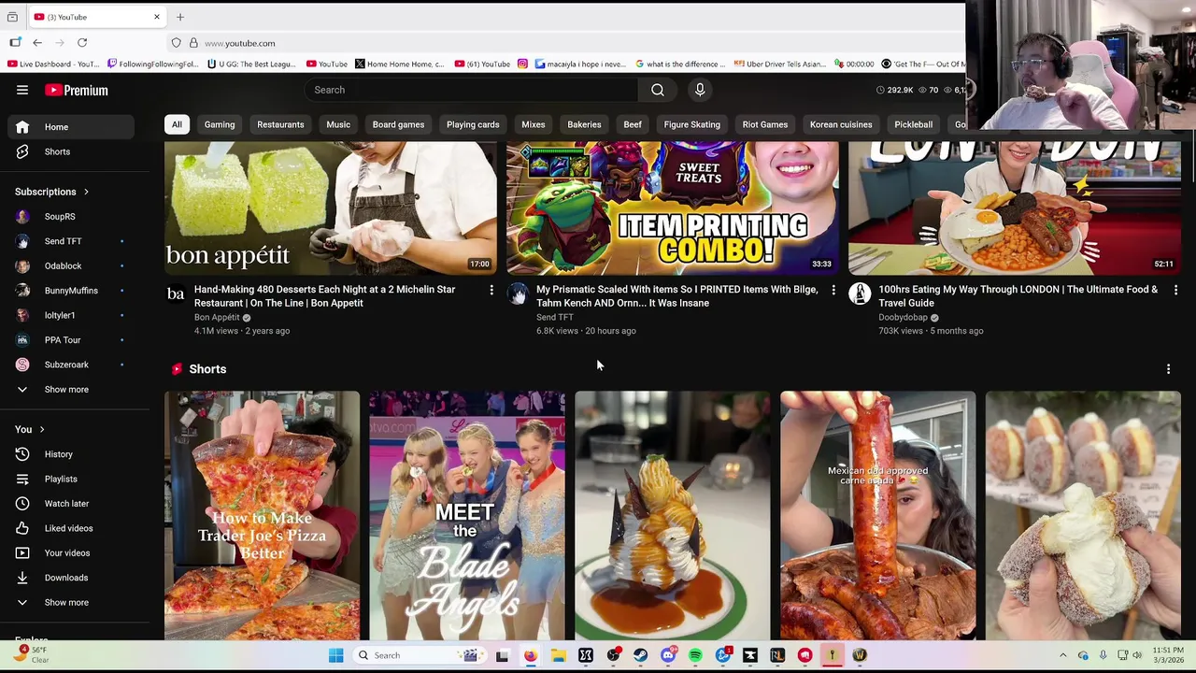
Task: Open options menu for Item Printing video
Action: click(x=833, y=291)
